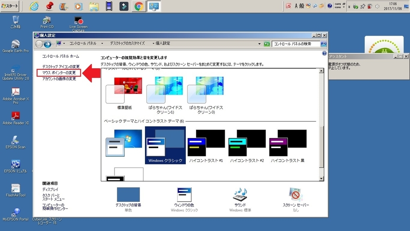Viewport: 410px width, 231px height.
Task: Select the FlashAirTool desktop icon
Action: click(x=16, y=190)
